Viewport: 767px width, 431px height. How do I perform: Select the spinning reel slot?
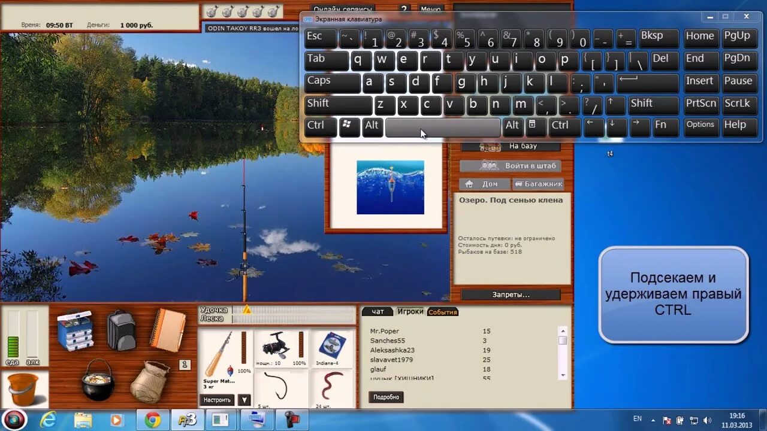(281, 349)
